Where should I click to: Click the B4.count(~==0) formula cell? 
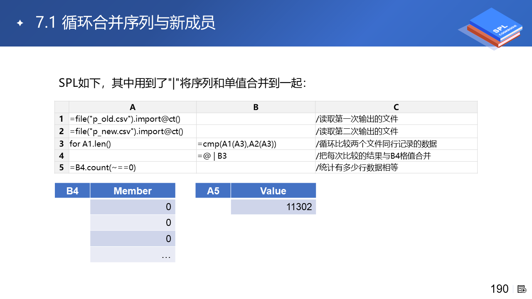(133, 168)
